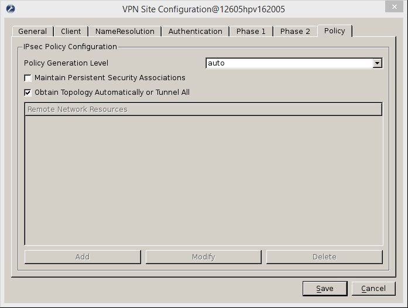
Task: Switch to the General tab
Action: click(x=32, y=32)
